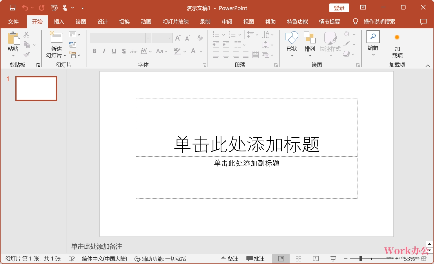Toggle Strikethrough formatting

tap(134, 51)
